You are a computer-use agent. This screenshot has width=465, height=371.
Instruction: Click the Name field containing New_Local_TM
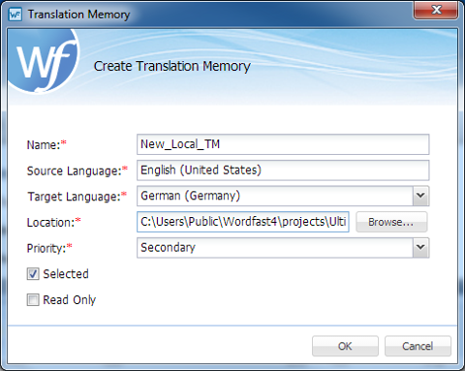pyautogui.click(x=283, y=144)
